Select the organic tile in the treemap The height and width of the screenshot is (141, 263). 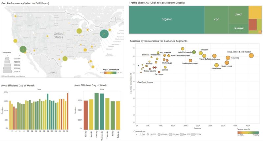click(167, 20)
